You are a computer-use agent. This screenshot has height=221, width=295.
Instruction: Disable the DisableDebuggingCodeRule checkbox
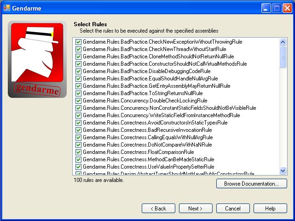pyautogui.click(x=78, y=71)
